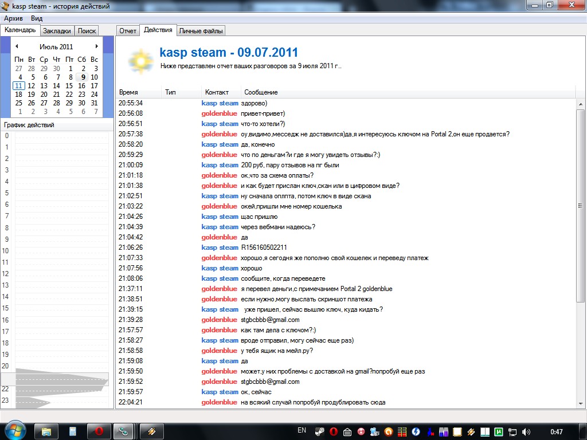Click goldenblue contact at 21:04:42
Screen dimensions: 587x440
[x=219, y=237]
